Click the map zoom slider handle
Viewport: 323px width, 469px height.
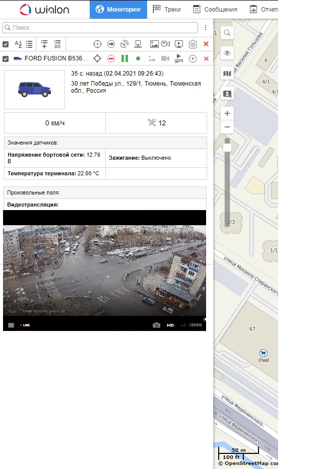coord(227,147)
